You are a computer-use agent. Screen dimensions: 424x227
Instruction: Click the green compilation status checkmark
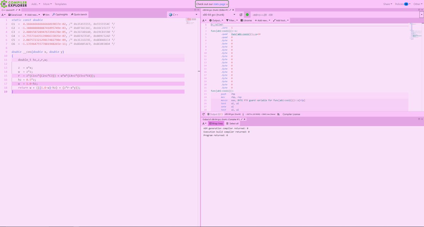[x=247, y=15]
